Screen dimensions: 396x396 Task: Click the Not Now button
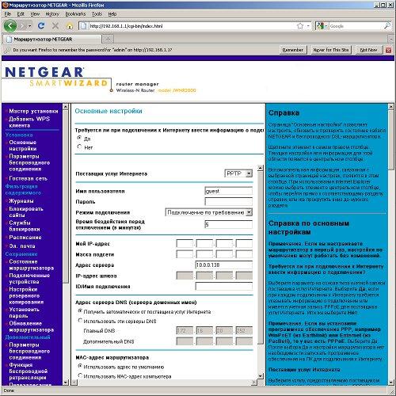[368, 50]
